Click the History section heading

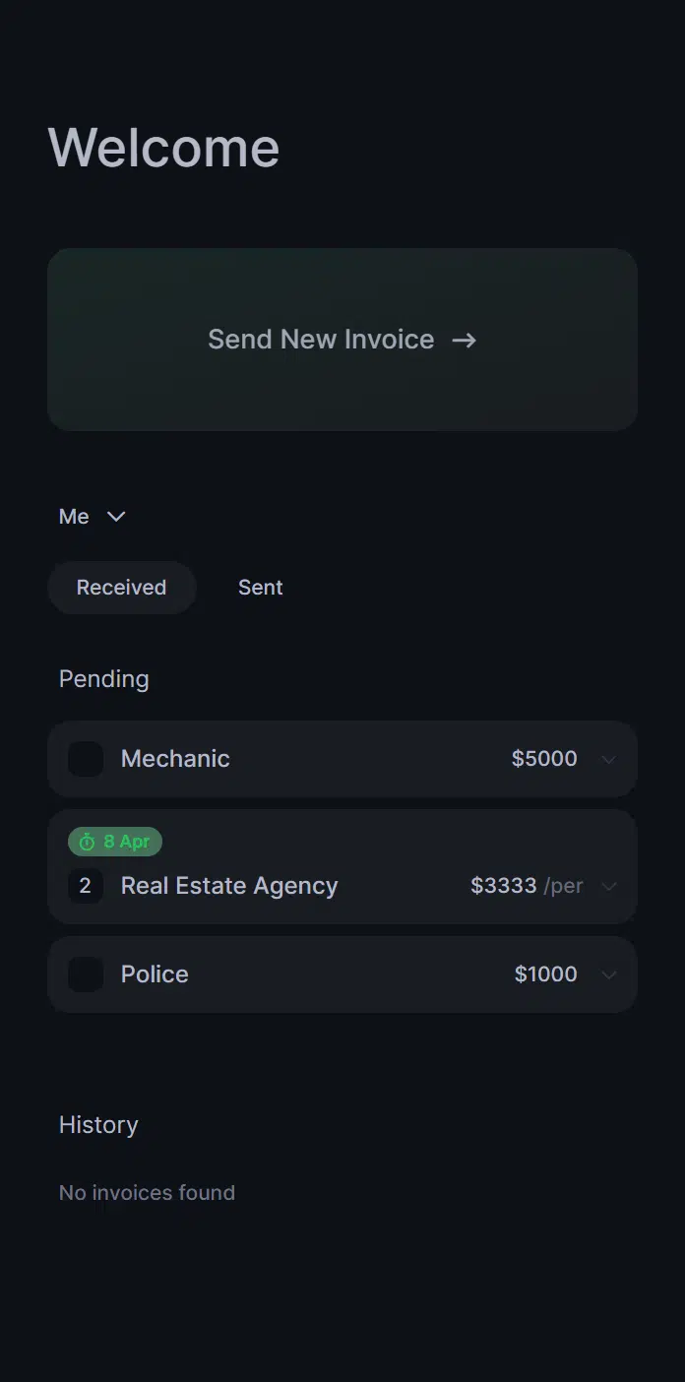coord(97,1124)
